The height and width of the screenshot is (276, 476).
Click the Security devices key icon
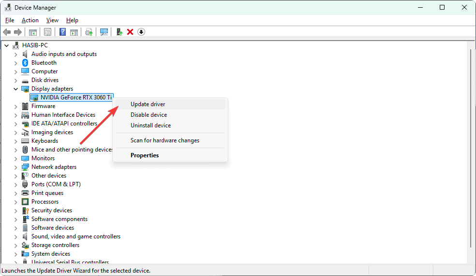[25, 210]
